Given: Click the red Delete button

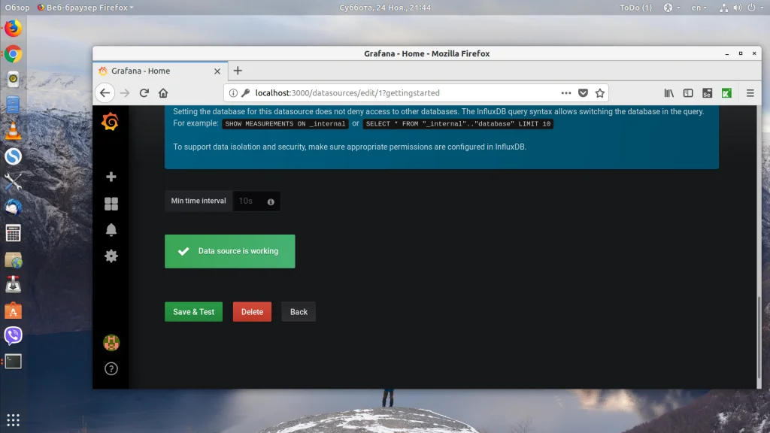Looking at the screenshot, I should coord(252,312).
